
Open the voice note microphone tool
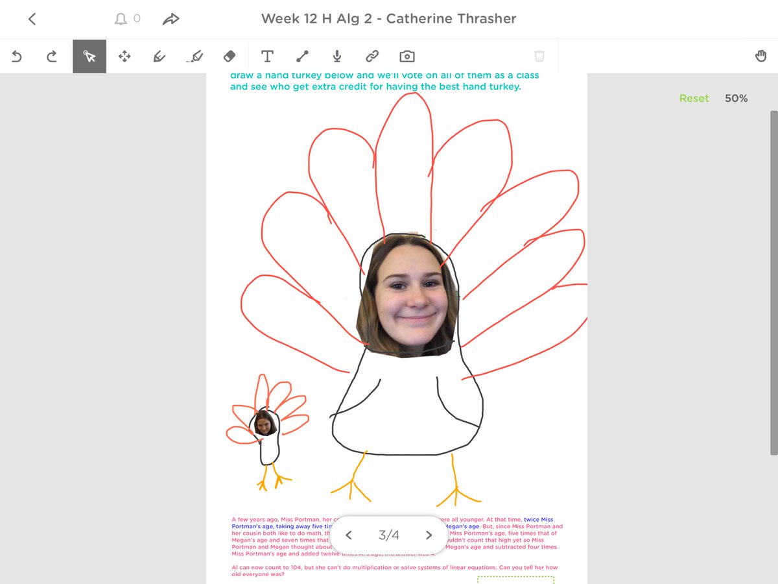point(336,56)
